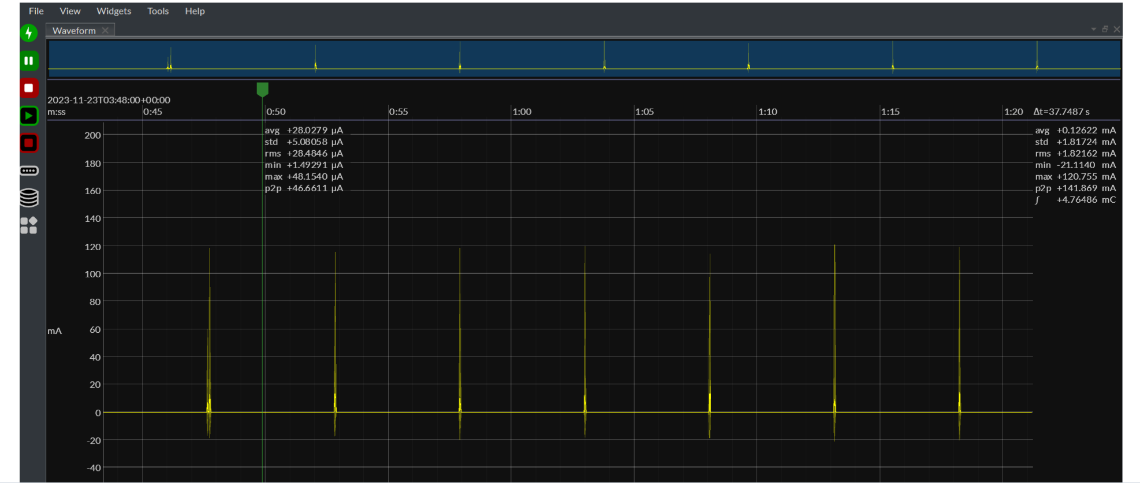Click the float panel icon at top right

click(x=1105, y=29)
